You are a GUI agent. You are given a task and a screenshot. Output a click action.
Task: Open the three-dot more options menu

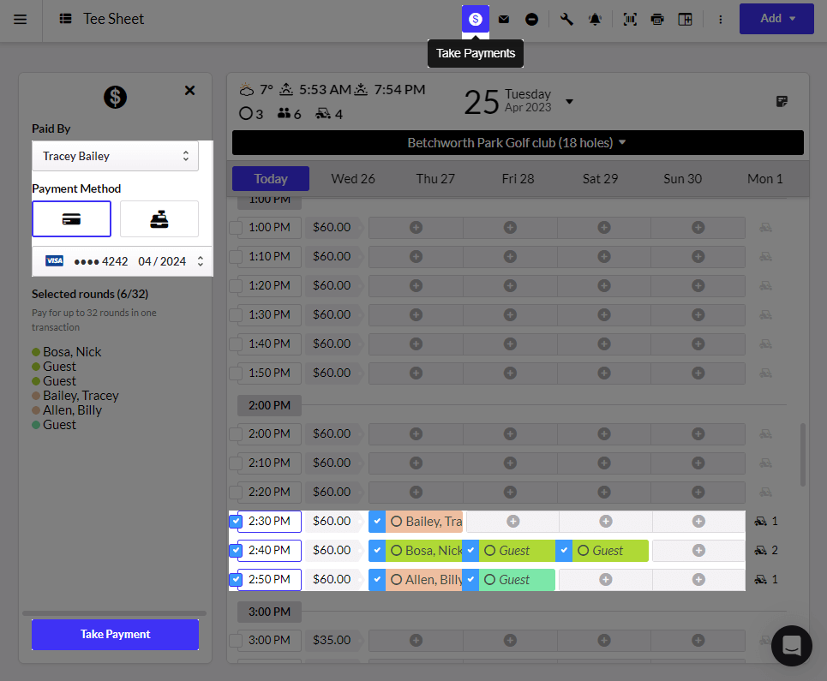click(x=721, y=20)
